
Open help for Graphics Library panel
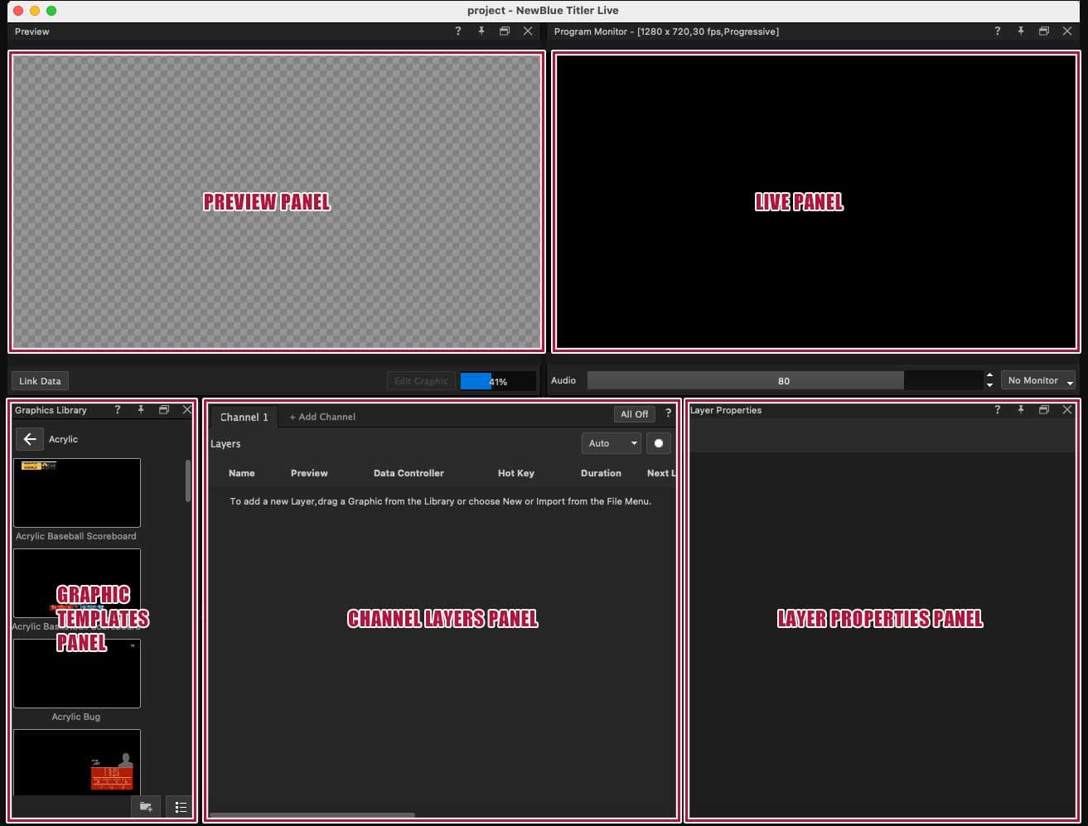tap(118, 410)
